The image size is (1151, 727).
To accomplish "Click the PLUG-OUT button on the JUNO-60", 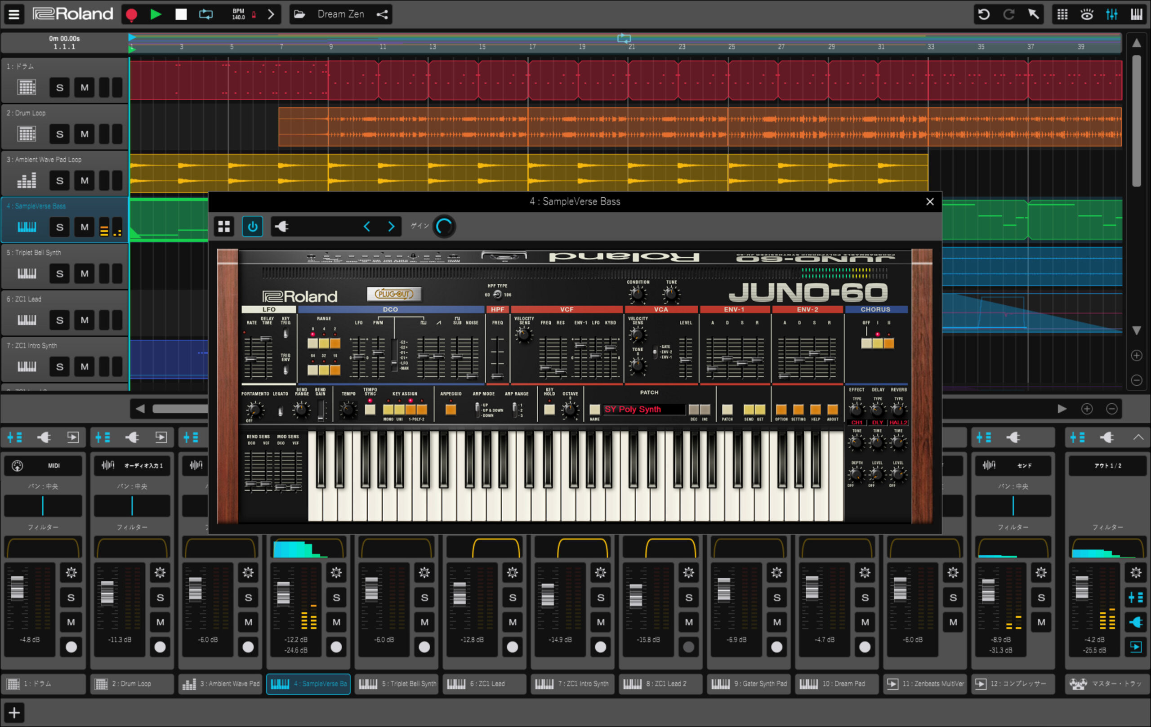I will click(394, 294).
